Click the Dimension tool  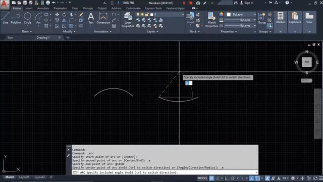[x=103, y=18]
